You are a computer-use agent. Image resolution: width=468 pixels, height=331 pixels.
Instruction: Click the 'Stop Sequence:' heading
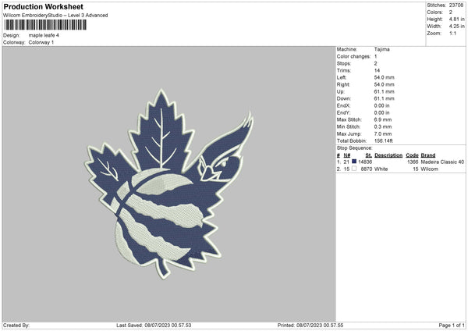[x=355, y=148]
